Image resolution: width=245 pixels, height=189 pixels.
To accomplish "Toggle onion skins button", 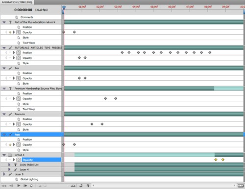I will pyautogui.click(x=80, y=186).
